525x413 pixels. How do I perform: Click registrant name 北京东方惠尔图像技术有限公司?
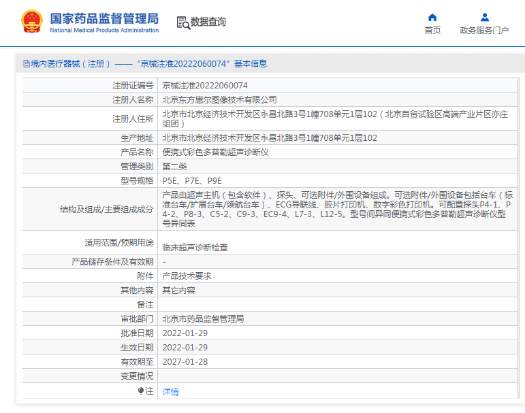(x=219, y=100)
